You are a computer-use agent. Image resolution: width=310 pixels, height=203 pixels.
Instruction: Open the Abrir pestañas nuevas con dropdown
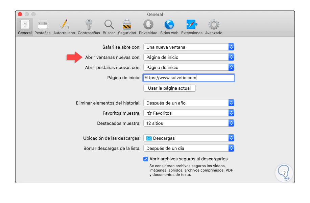click(189, 67)
